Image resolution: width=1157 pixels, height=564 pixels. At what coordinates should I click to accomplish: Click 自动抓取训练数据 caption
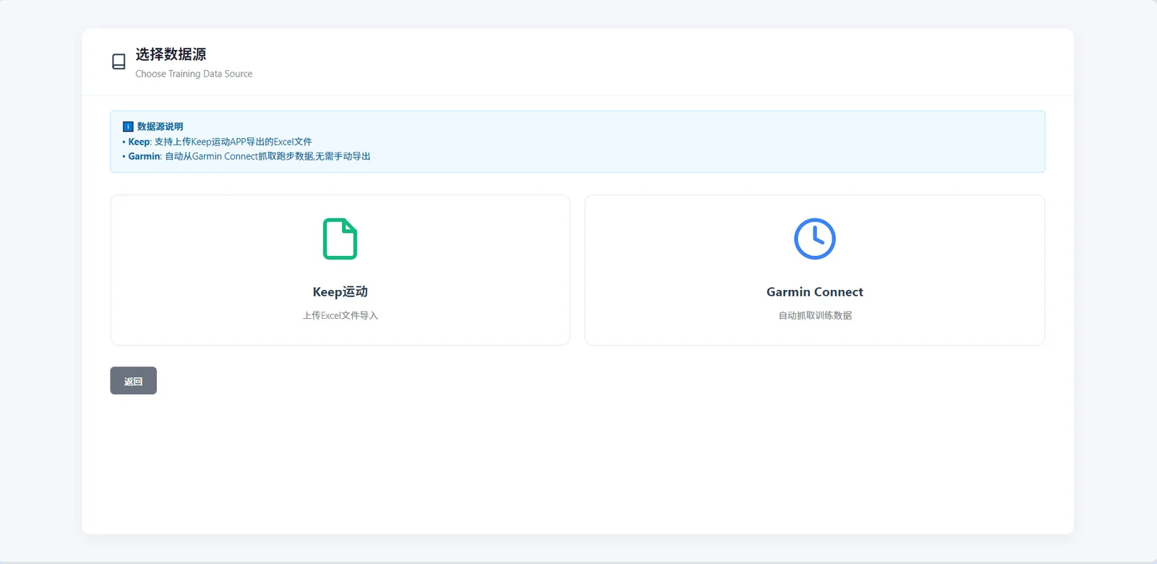(815, 315)
